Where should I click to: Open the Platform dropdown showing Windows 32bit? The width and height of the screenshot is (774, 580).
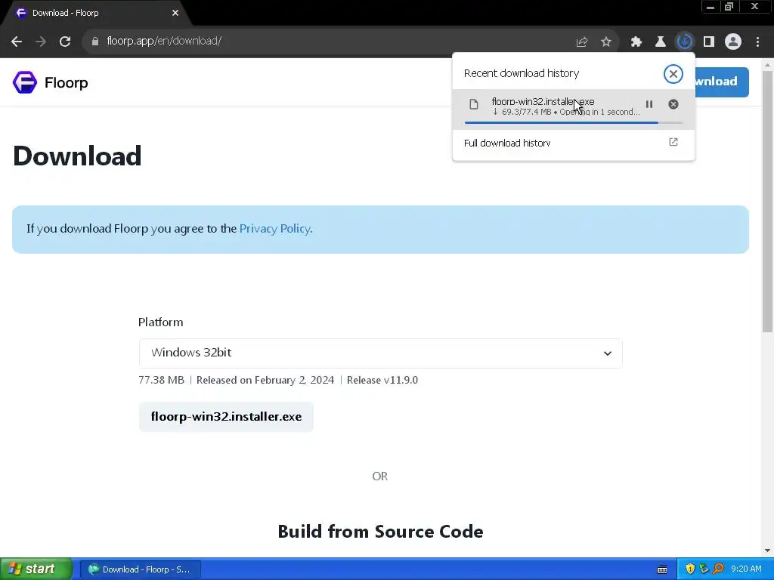[380, 353]
